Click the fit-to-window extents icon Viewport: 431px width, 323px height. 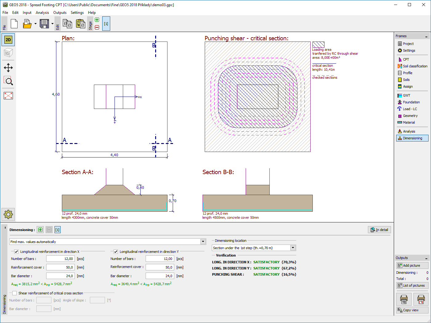[x=8, y=96]
